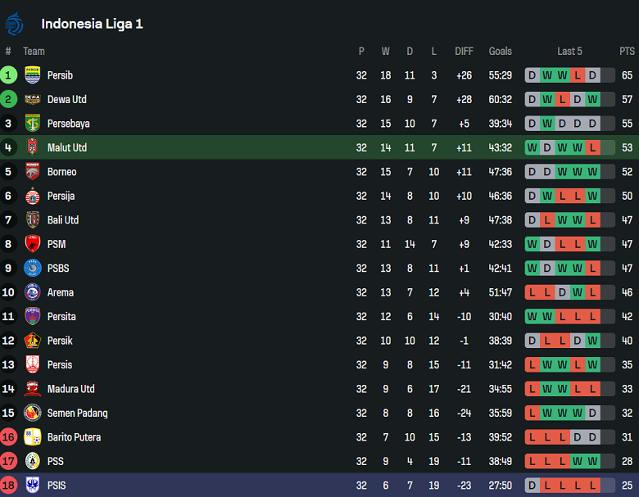Click the Persib club crest
Image resolution: width=639 pixels, height=497 pixels.
[x=33, y=75]
